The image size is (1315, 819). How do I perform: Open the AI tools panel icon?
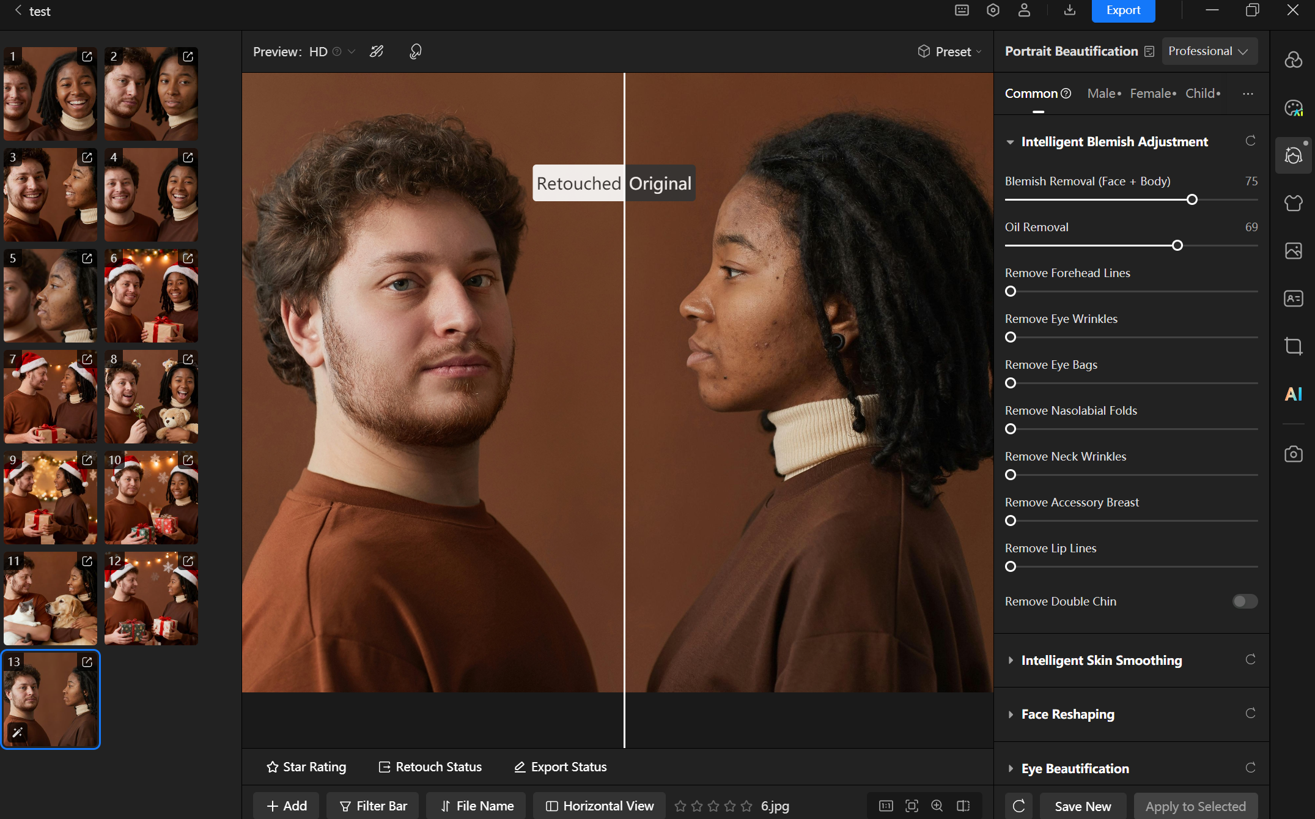point(1293,394)
